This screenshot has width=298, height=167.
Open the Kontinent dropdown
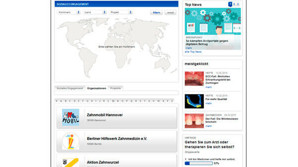pos(69,12)
